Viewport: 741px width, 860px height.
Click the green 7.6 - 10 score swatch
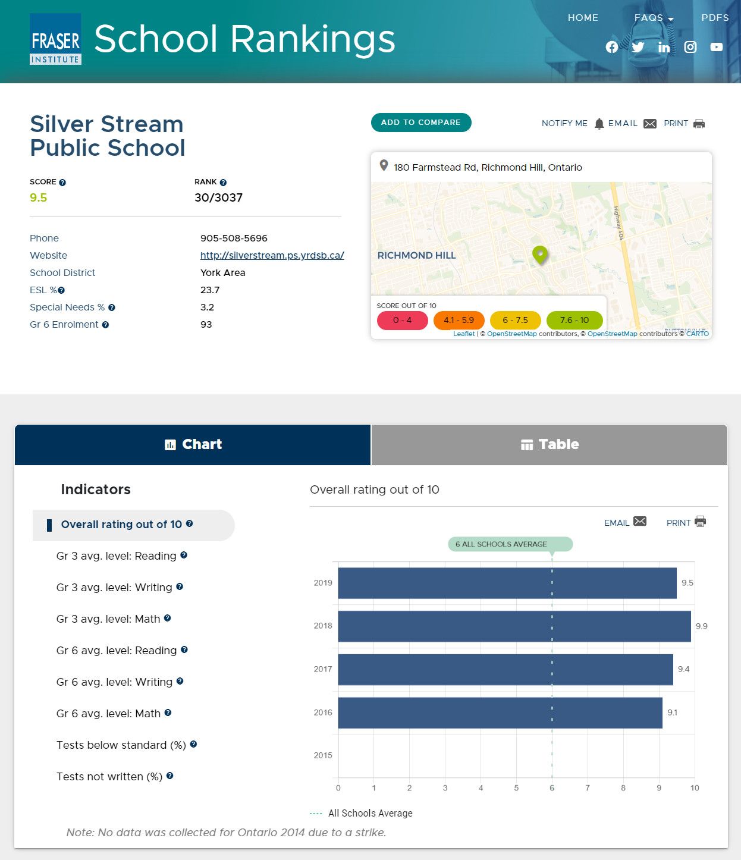[574, 320]
